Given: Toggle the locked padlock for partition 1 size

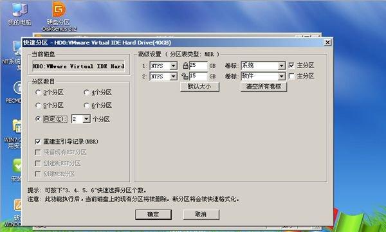Looking at the screenshot, I should (x=185, y=66).
